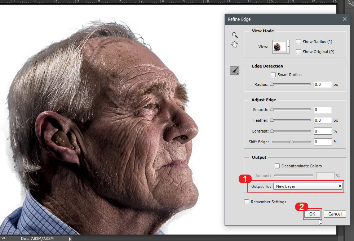Click the View mode preview thumbnail
Screen dimensions: 354x241
[279, 47]
